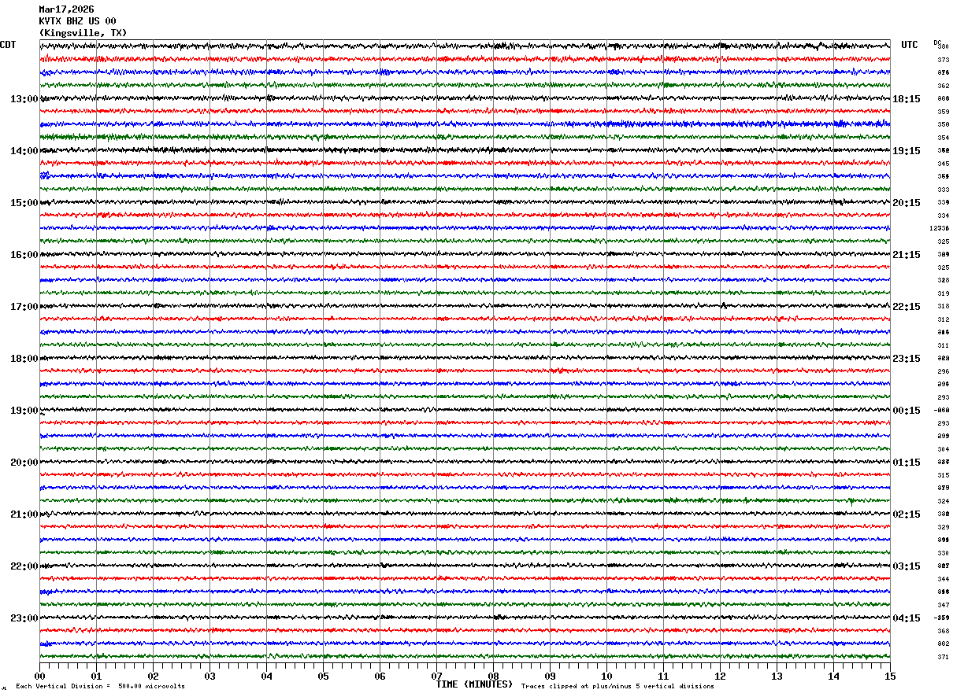Click the TIME (MINUTES) axis title
The image size is (953, 697).
[x=474, y=684]
